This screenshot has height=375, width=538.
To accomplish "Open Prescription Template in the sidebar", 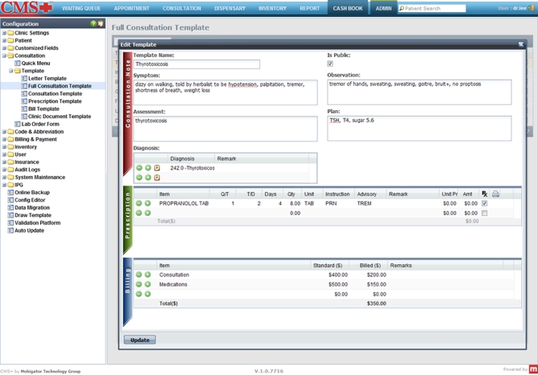I will (55, 102).
